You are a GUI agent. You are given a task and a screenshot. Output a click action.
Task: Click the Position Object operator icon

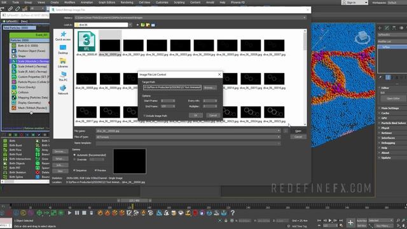coord(14,51)
